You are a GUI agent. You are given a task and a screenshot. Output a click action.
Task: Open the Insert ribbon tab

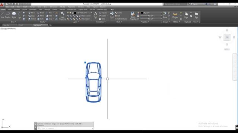click(9, 10)
